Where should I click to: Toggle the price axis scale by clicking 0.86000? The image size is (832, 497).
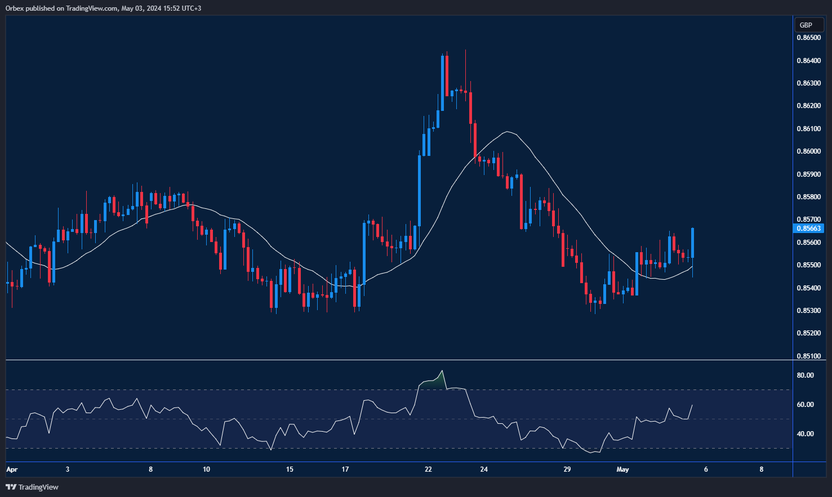808,151
